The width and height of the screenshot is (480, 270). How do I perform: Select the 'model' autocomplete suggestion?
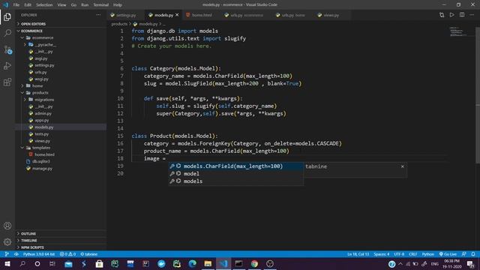pos(235,173)
